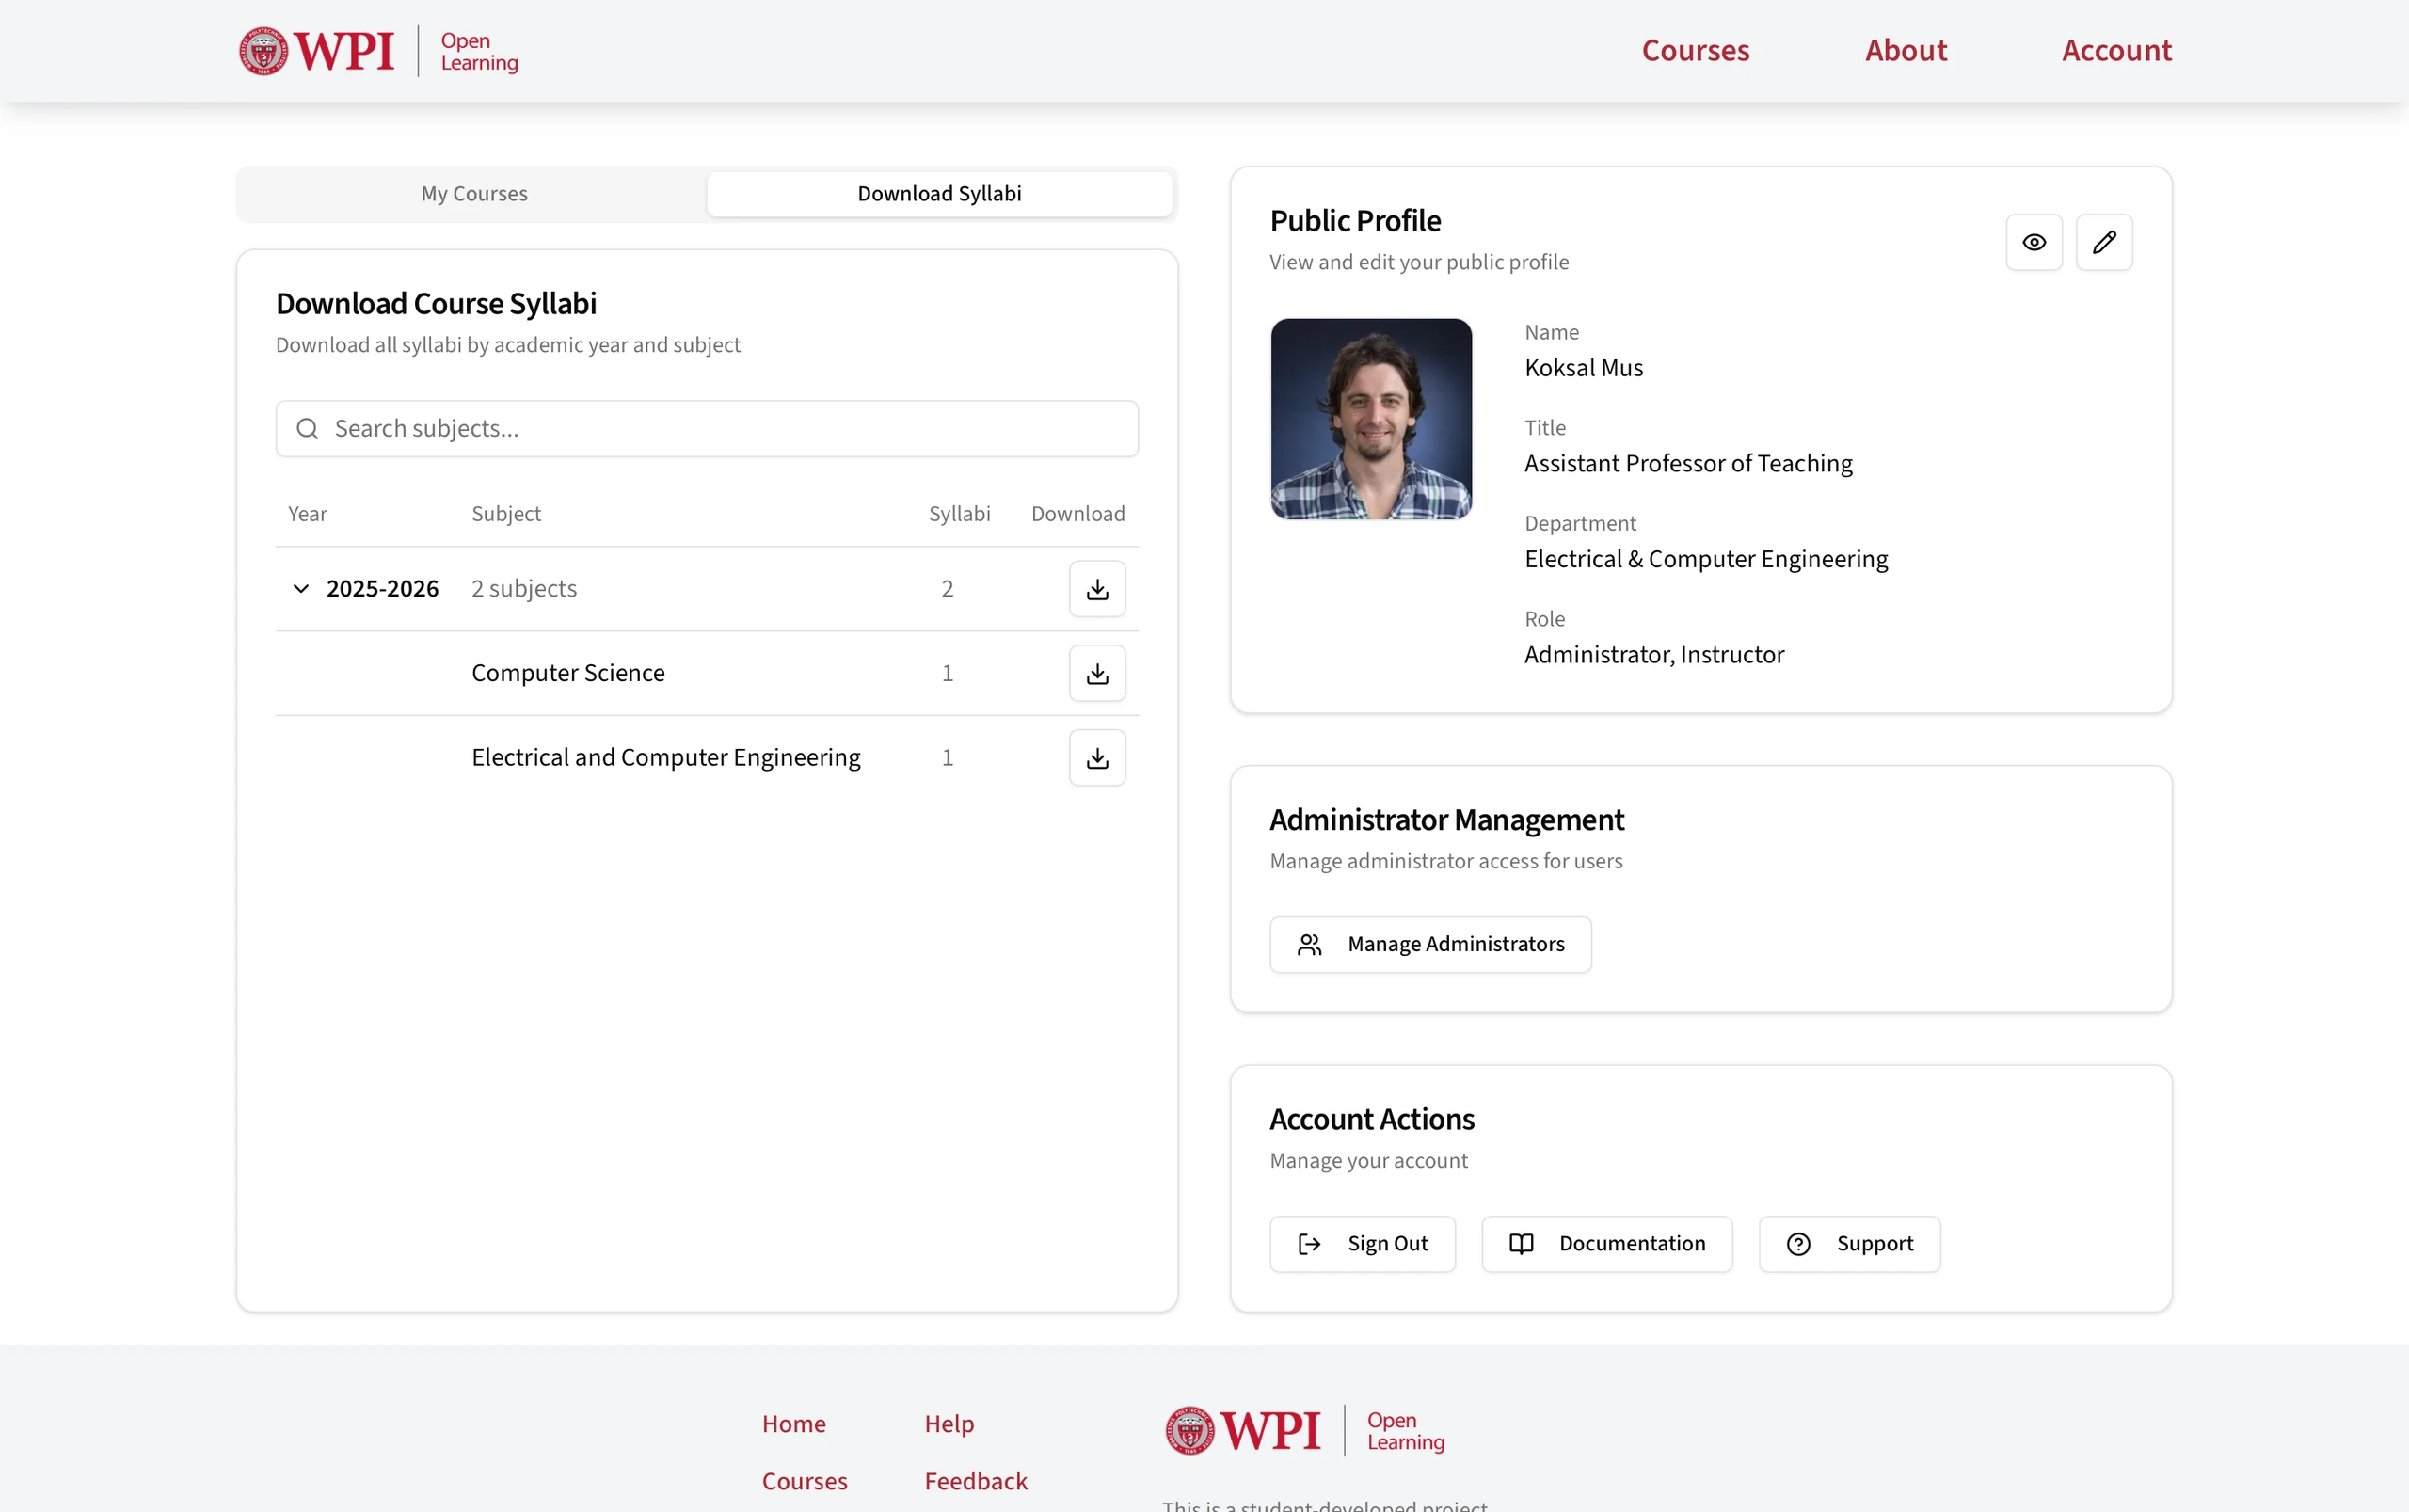Open the Feedback link in footer
2409x1512 pixels.
click(975, 1481)
